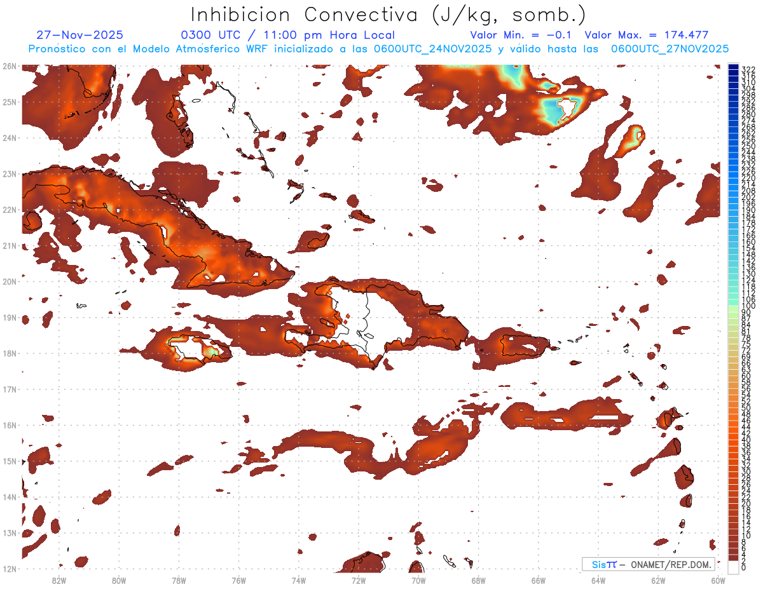Click the 'ONAMET/REP.DOM.' credit label
Image resolution: width=763 pixels, height=589 pixels.
pos(671,564)
